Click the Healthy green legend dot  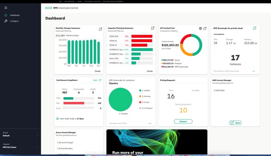click(140, 91)
